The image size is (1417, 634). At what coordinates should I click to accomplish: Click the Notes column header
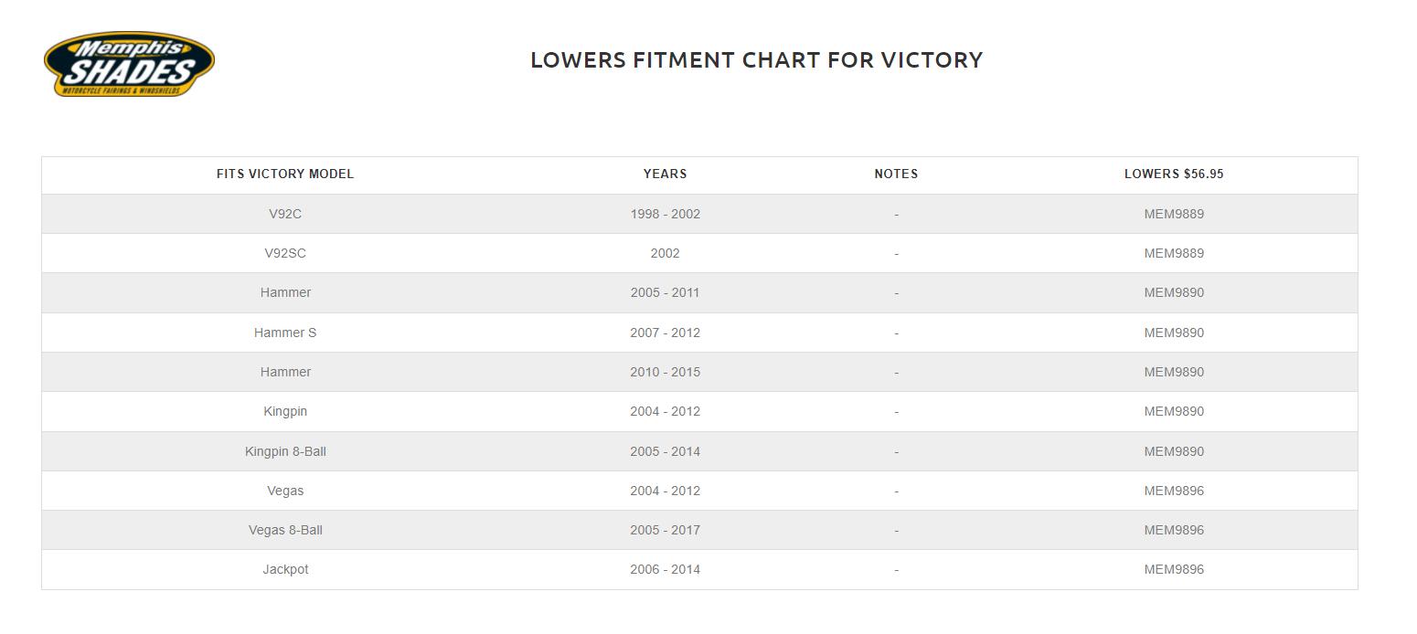click(x=896, y=174)
